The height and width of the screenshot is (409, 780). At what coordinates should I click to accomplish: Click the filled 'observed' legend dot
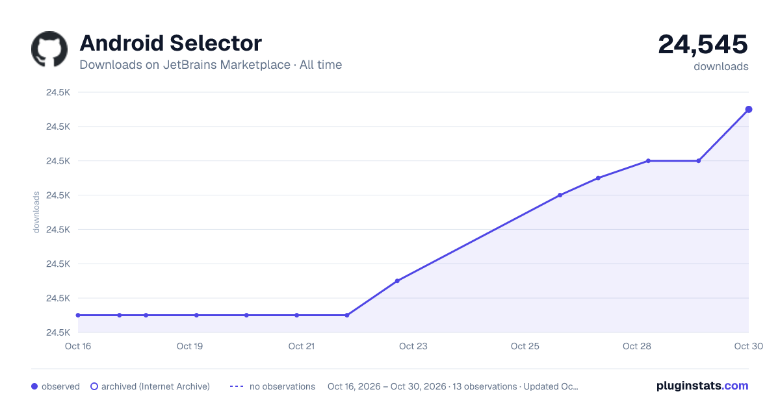pos(34,386)
